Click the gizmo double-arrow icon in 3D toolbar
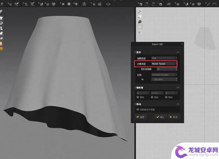Viewport: 219px width, 159px height. [x=108, y=4]
